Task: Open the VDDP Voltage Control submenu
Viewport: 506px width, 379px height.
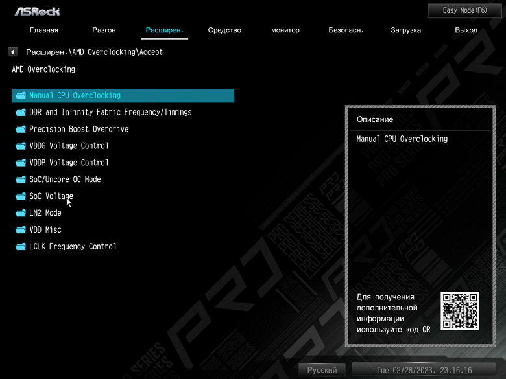Action: tap(123, 163)
